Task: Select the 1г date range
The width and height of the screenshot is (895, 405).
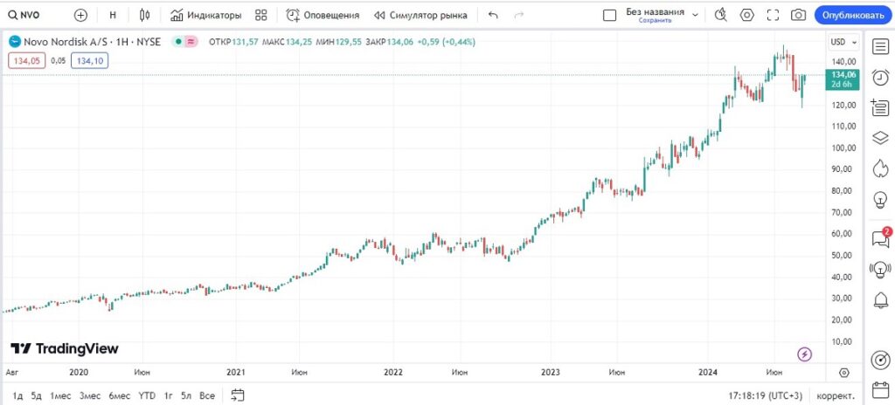Action: pos(169,395)
